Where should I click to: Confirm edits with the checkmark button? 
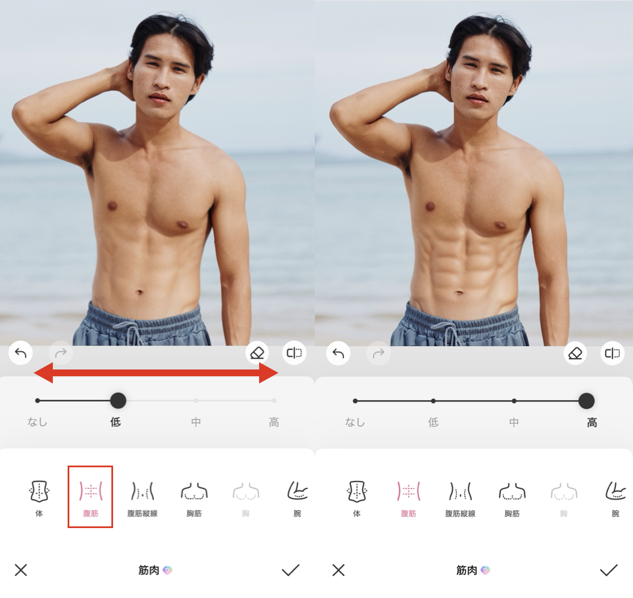290,570
